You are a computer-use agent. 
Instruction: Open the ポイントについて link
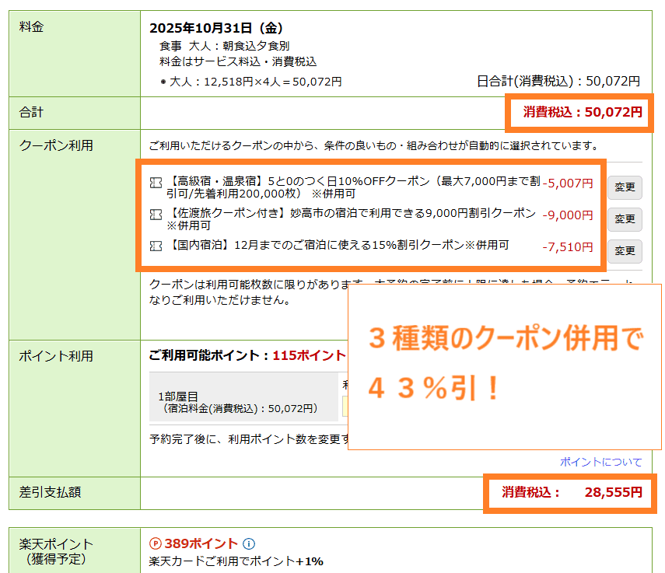point(600,462)
